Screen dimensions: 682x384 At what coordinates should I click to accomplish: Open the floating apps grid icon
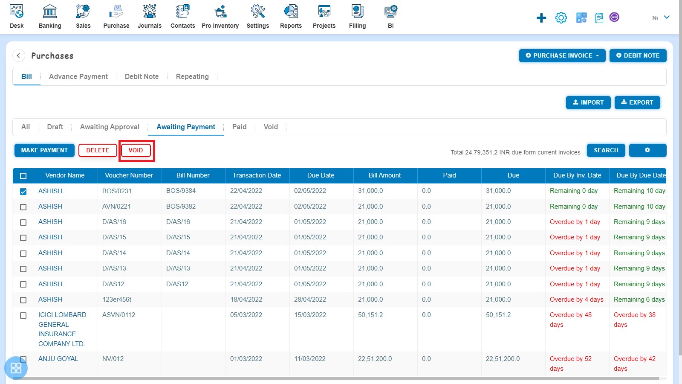[x=16, y=368]
